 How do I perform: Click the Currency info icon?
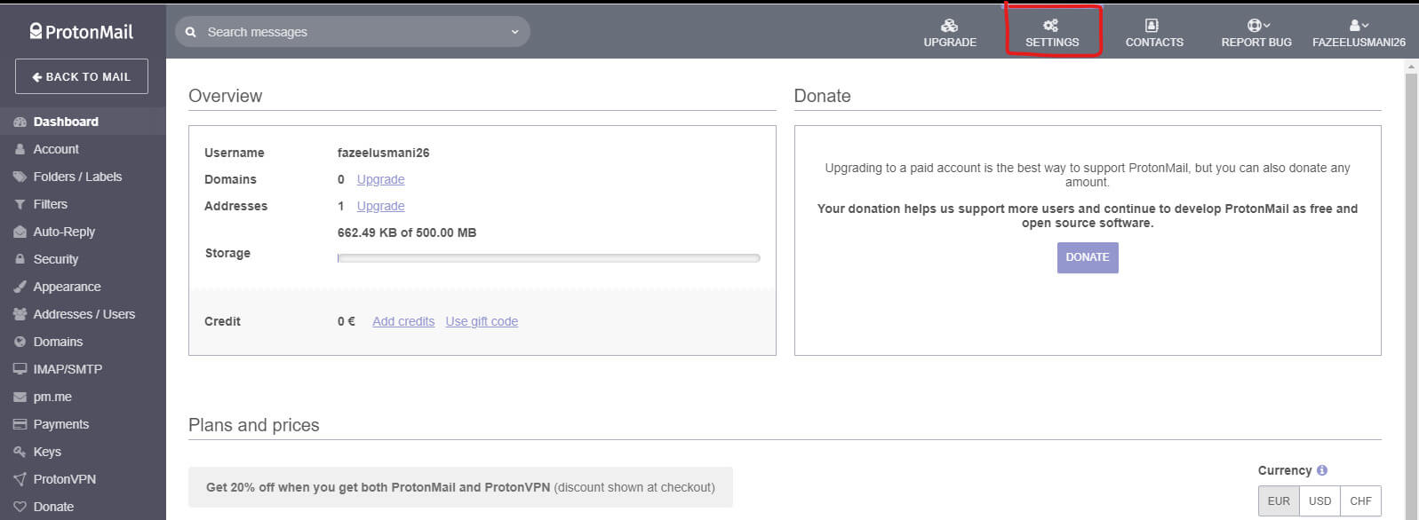(x=1322, y=470)
